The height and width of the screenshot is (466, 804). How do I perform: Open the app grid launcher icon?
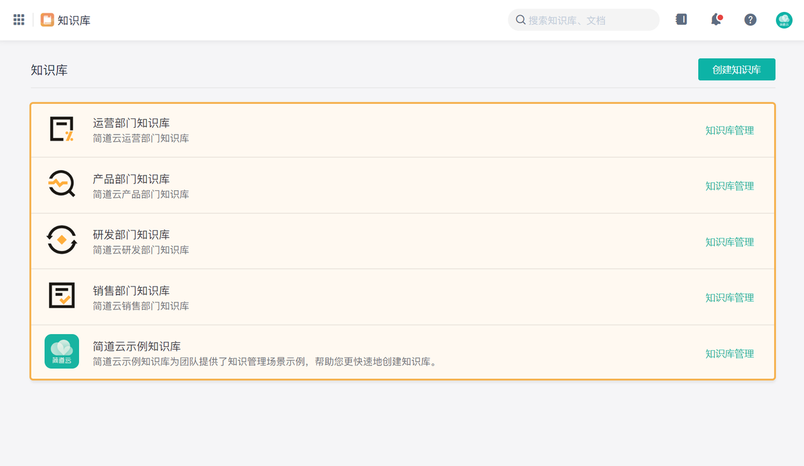point(19,19)
